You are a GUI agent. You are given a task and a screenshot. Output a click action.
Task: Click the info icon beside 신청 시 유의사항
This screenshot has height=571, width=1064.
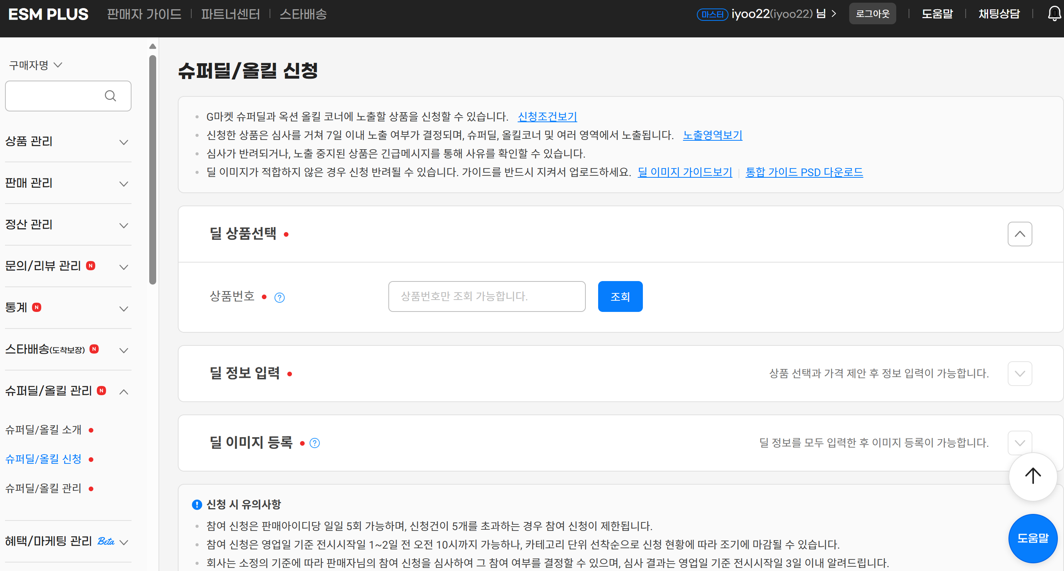(x=197, y=504)
